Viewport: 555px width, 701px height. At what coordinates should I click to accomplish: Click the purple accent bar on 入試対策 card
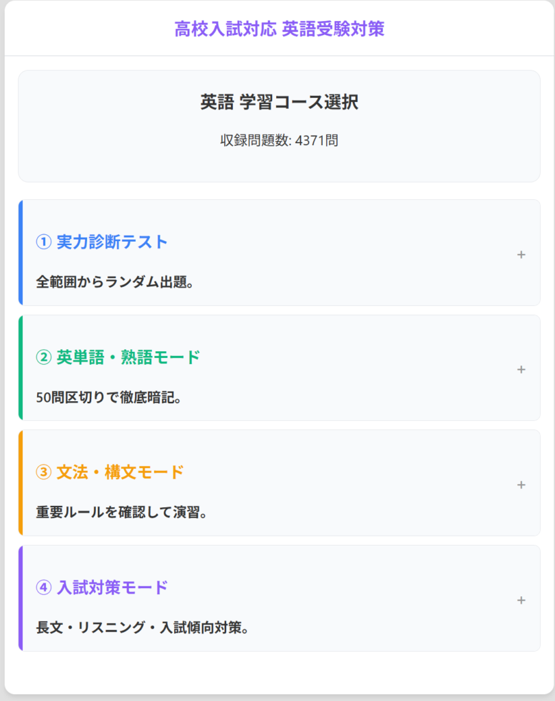tap(21, 598)
